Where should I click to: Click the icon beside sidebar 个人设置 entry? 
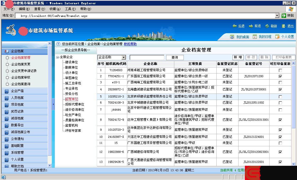pos(7,160)
